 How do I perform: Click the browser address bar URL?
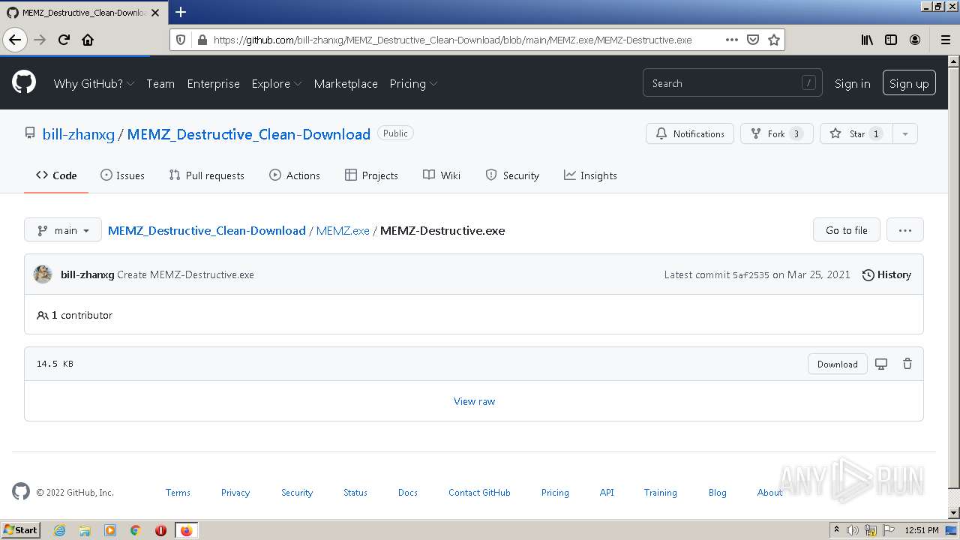453,40
